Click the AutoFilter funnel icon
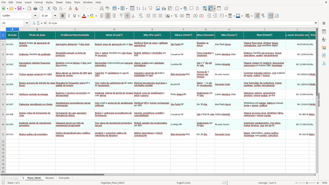329x185 pixels. click(x=151, y=8)
